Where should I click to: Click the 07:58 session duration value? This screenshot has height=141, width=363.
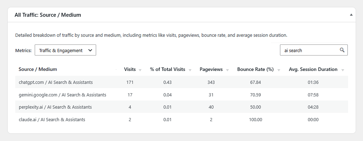click(x=313, y=95)
